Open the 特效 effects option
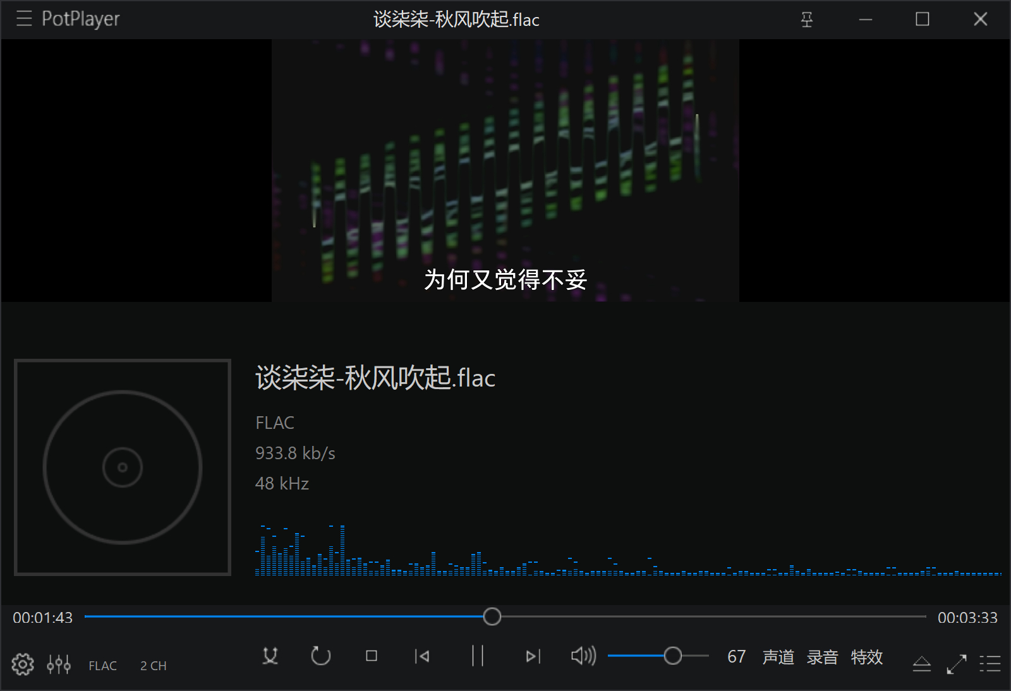This screenshot has height=691, width=1011. point(867,657)
